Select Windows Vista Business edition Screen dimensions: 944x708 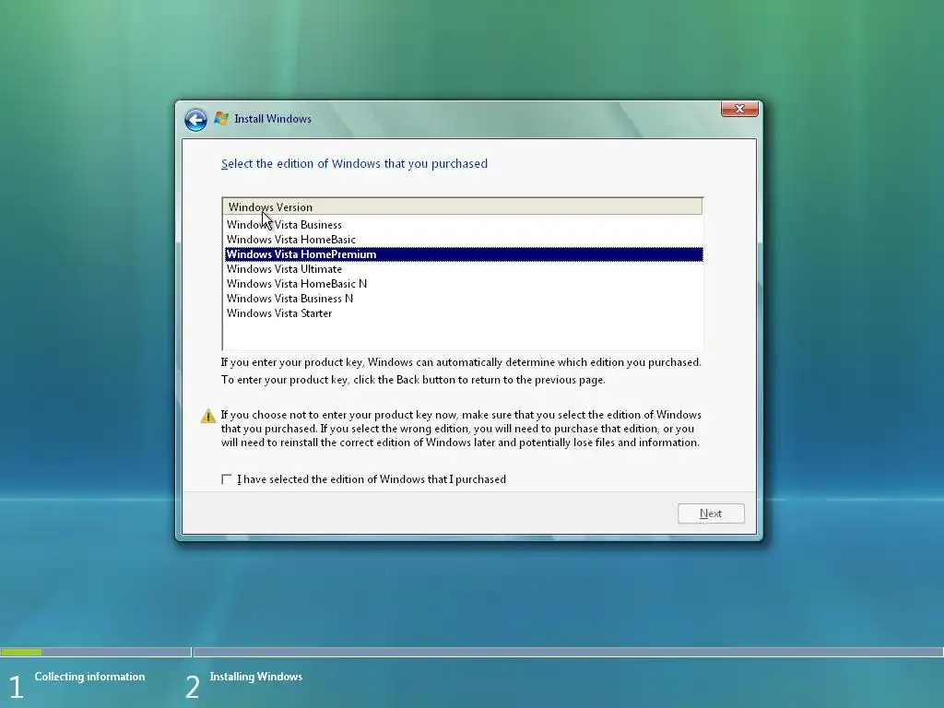click(x=464, y=225)
